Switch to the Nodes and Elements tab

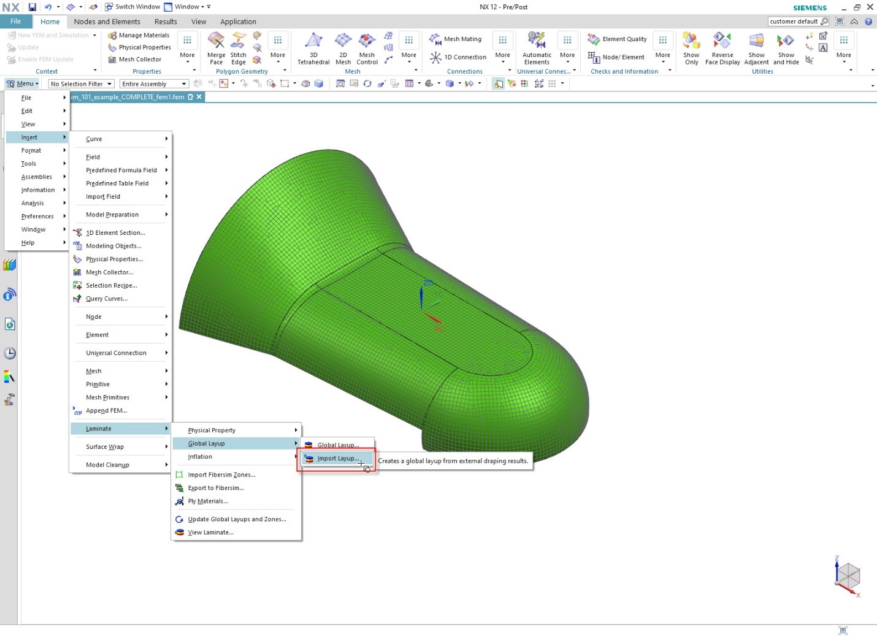(107, 21)
